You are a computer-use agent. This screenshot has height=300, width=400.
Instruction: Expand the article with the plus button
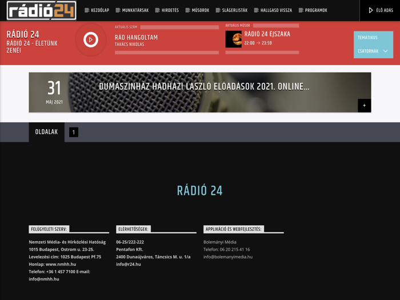click(x=365, y=105)
